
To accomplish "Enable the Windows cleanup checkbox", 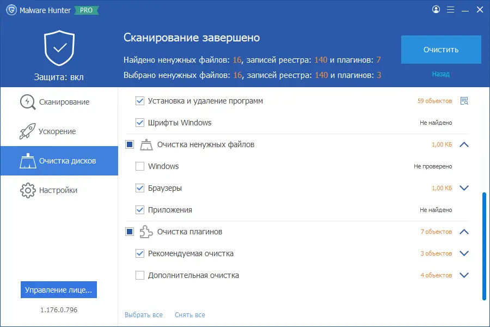I will coord(139,166).
